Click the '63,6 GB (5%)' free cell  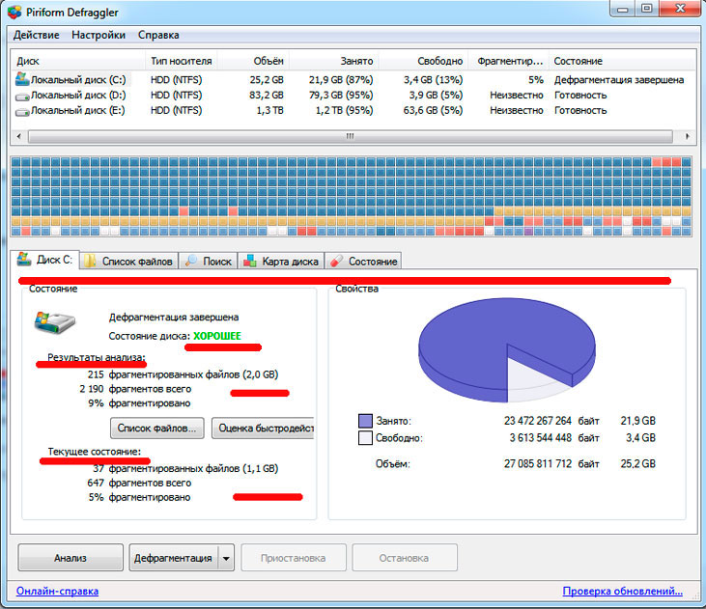point(433,110)
